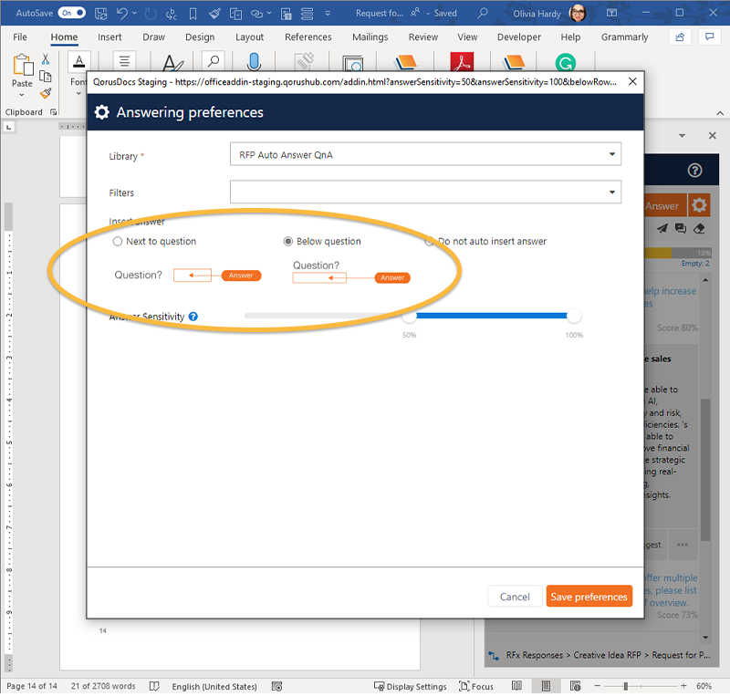Save the answering preferences
Image resolution: width=730 pixels, height=697 pixels.
pos(589,597)
